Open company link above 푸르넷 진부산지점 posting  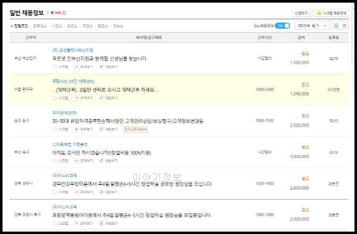point(73,50)
